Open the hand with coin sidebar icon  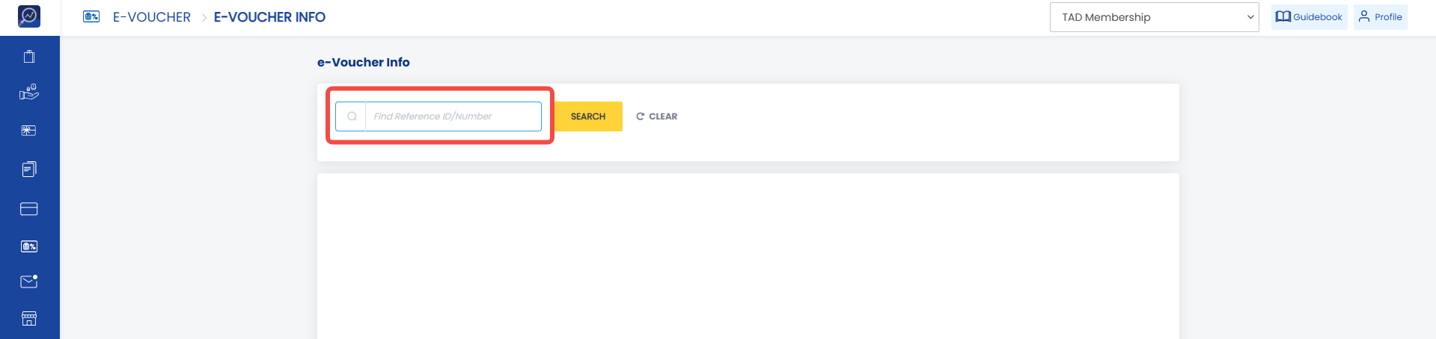pyautogui.click(x=29, y=92)
